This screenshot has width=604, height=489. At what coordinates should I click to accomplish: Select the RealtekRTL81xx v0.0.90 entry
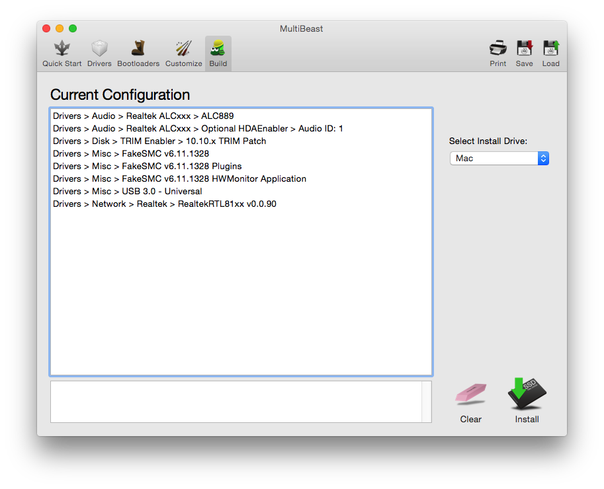point(165,204)
